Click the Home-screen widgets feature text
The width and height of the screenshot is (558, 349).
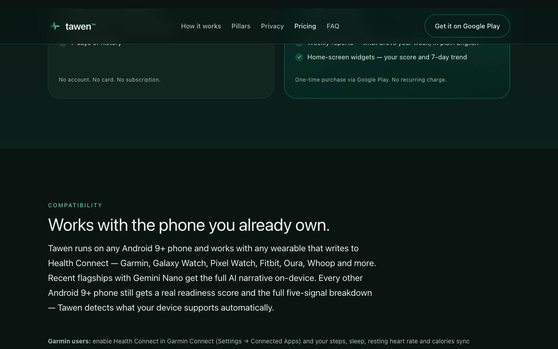pos(387,57)
